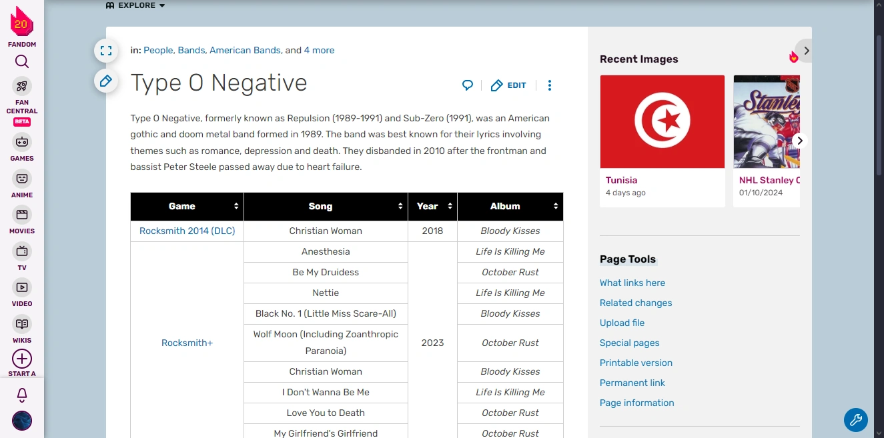The height and width of the screenshot is (438, 884).
Task: Select the 'Nettie' song cell
Action: [326, 293]
